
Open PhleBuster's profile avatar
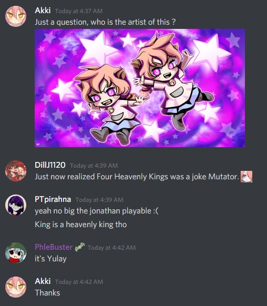coord(16,253)
